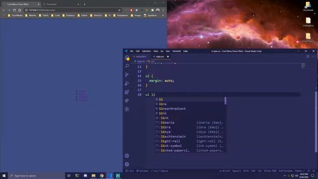Click the Split Editor icon
The height and width of the screenshot is (179, 318).
tap(308, 56)
